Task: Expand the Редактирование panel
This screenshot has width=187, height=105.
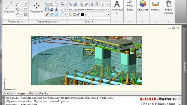Action: (x=48, y=22)
